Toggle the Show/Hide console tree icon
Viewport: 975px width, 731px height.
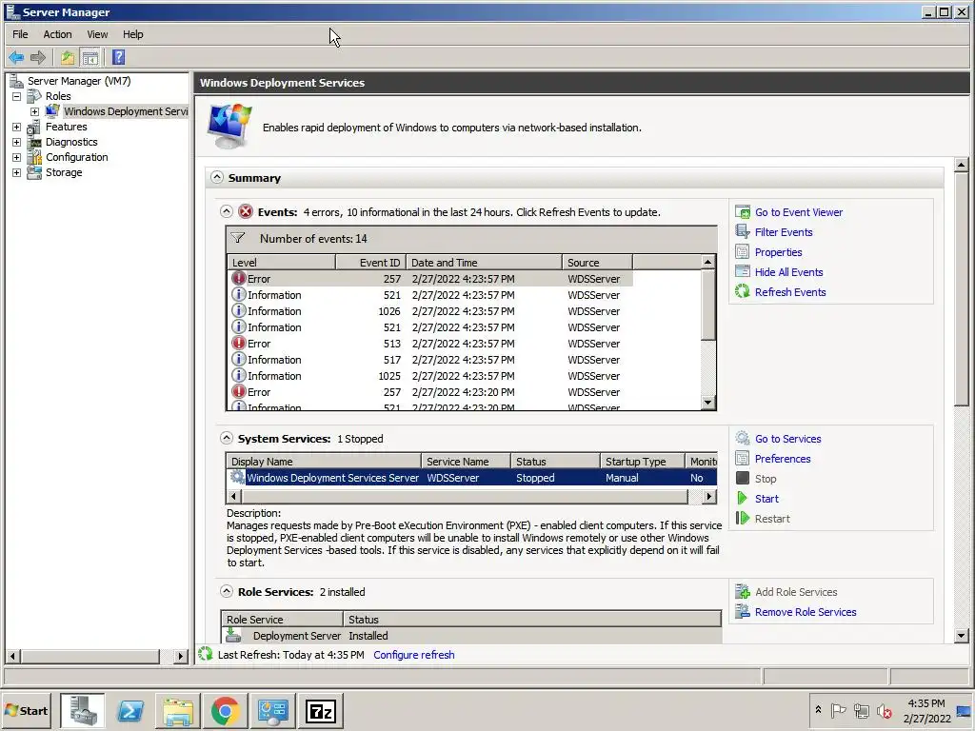[x=90, y=58]
